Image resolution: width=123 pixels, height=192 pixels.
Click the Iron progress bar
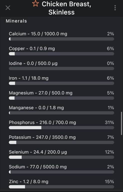pyautogui.click(x=61, y=83)
